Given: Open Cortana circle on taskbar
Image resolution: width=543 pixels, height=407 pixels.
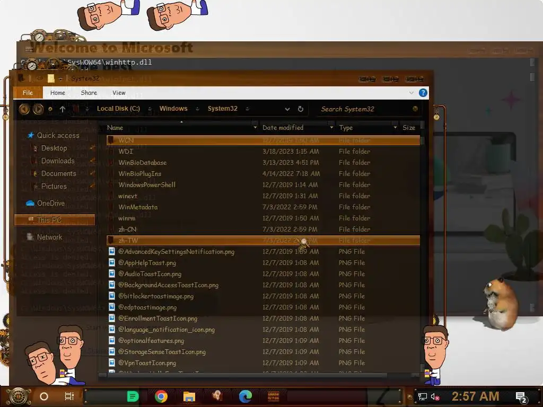Looking at the screenshot, I should [x=43, y=396].
